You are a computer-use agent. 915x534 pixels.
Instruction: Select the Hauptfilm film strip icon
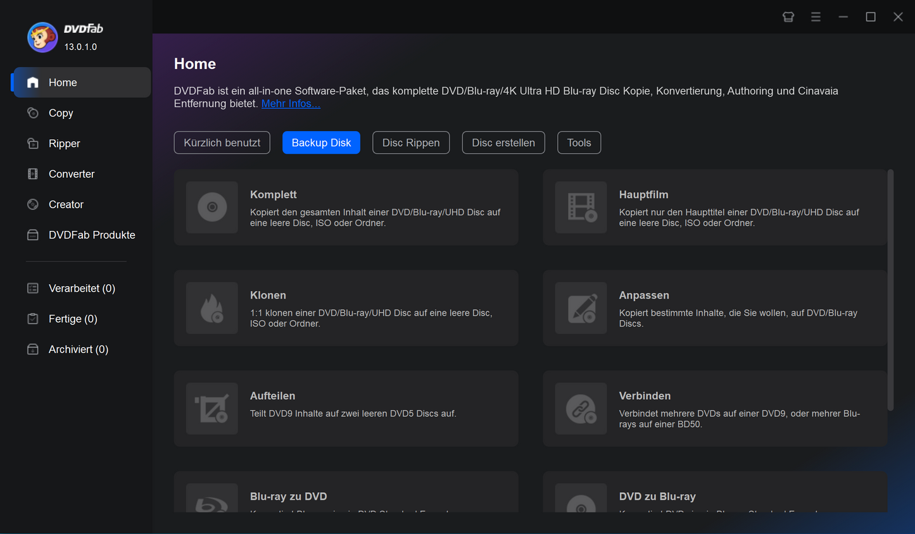(x=581, y=208)
